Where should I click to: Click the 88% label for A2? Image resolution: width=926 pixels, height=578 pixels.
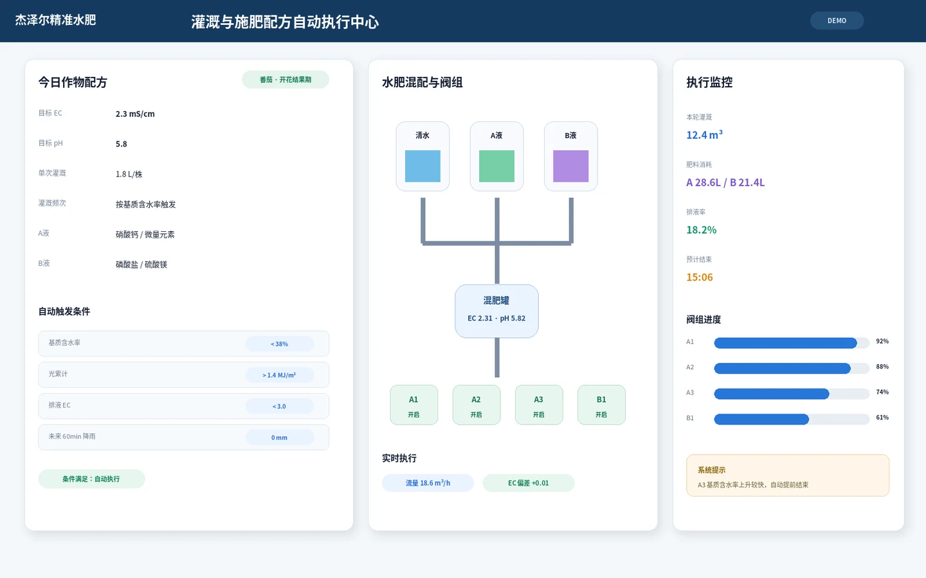[x=882, y=367]
